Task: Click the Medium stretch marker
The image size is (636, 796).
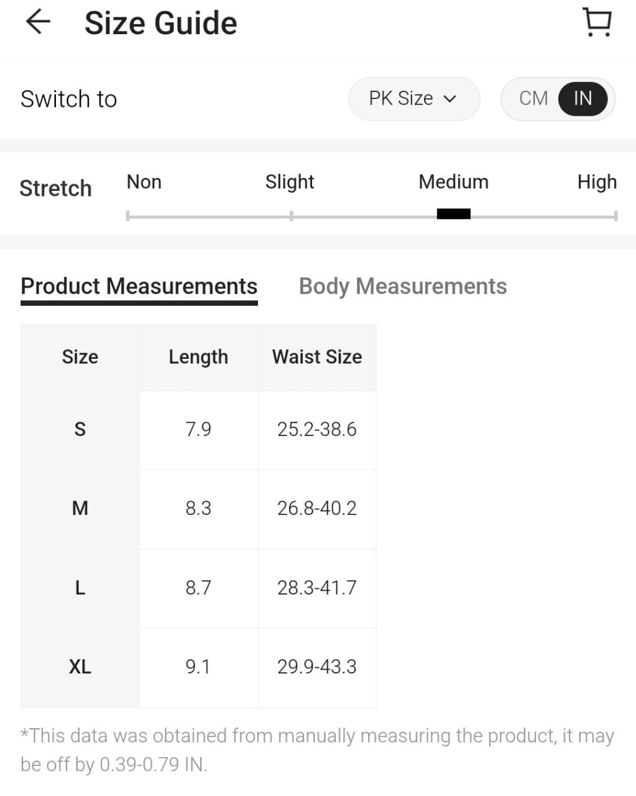Action: pyautogui.click(x=454, y=214)
